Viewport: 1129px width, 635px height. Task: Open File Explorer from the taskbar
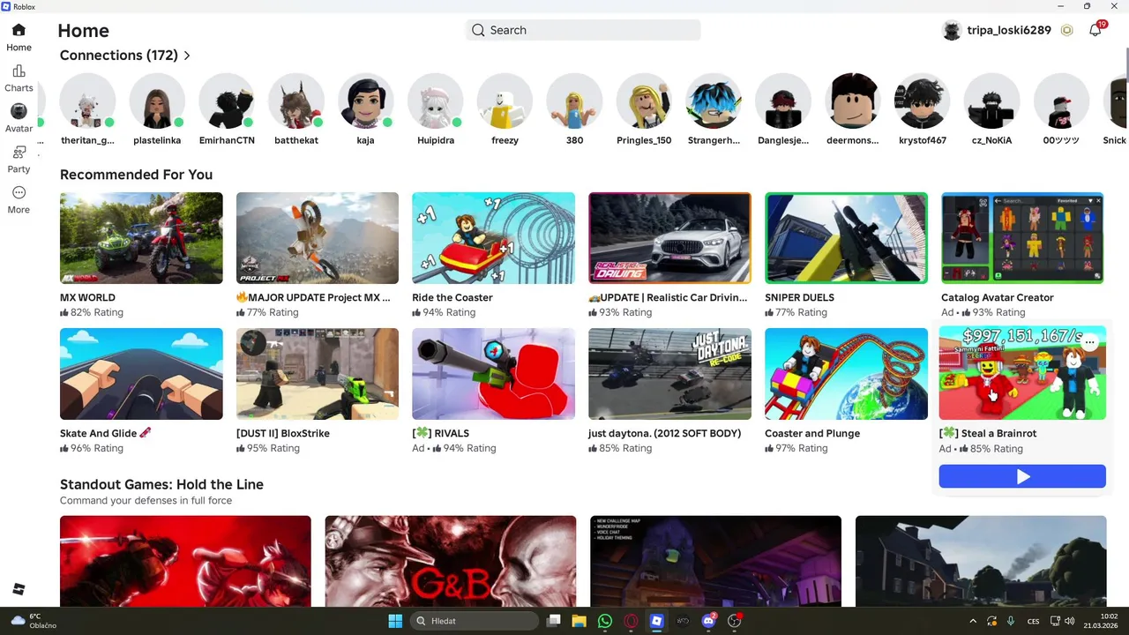point(579,621)
